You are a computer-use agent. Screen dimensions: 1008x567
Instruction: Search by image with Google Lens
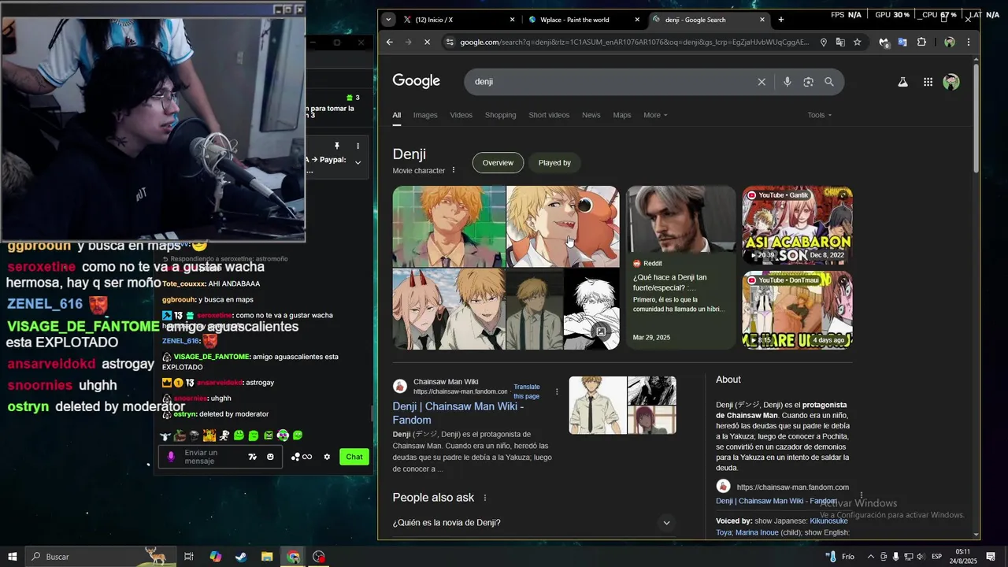(808, 82)
